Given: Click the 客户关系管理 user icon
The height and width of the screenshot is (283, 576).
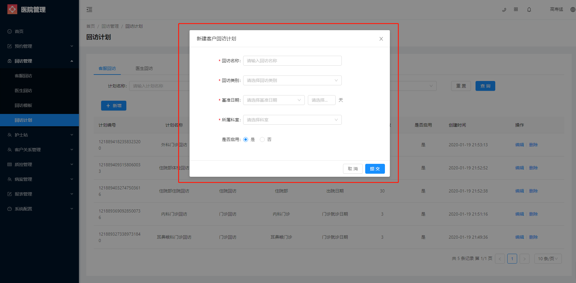Looking at the screenshot, I should point(10,150).
